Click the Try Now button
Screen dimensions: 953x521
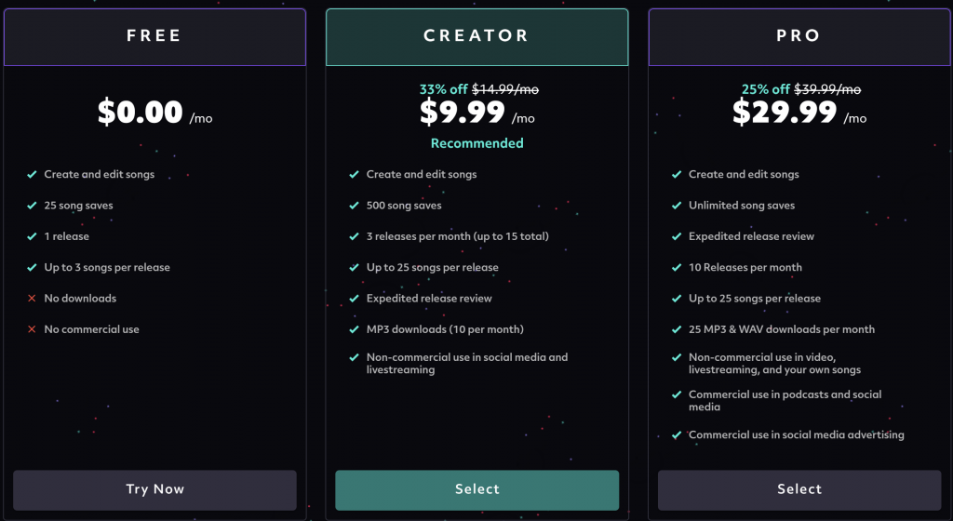pos(155,489)
